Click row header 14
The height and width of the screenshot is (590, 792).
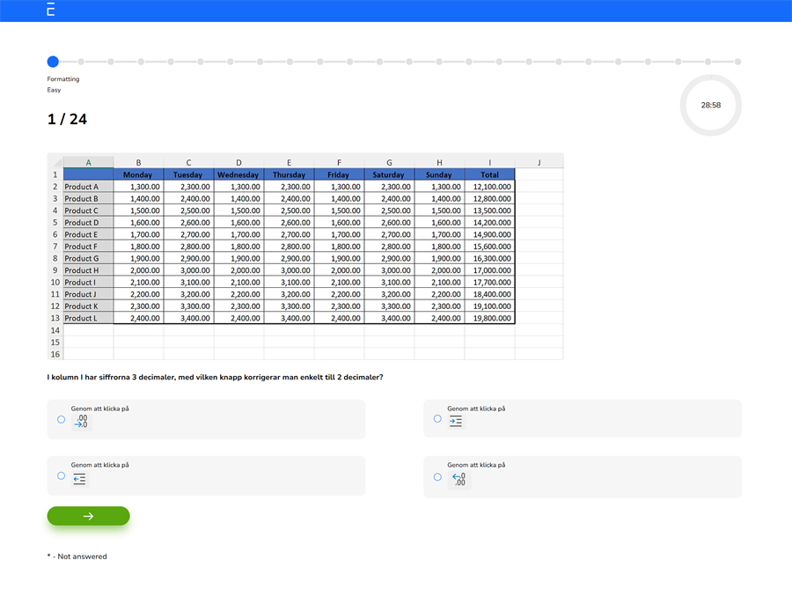pos(55,330)
